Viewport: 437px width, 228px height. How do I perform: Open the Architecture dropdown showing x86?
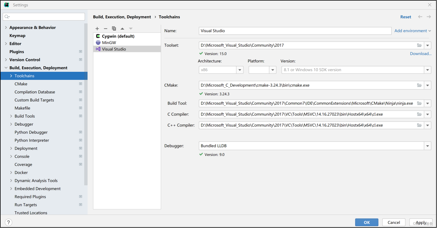tap(240, 70)
